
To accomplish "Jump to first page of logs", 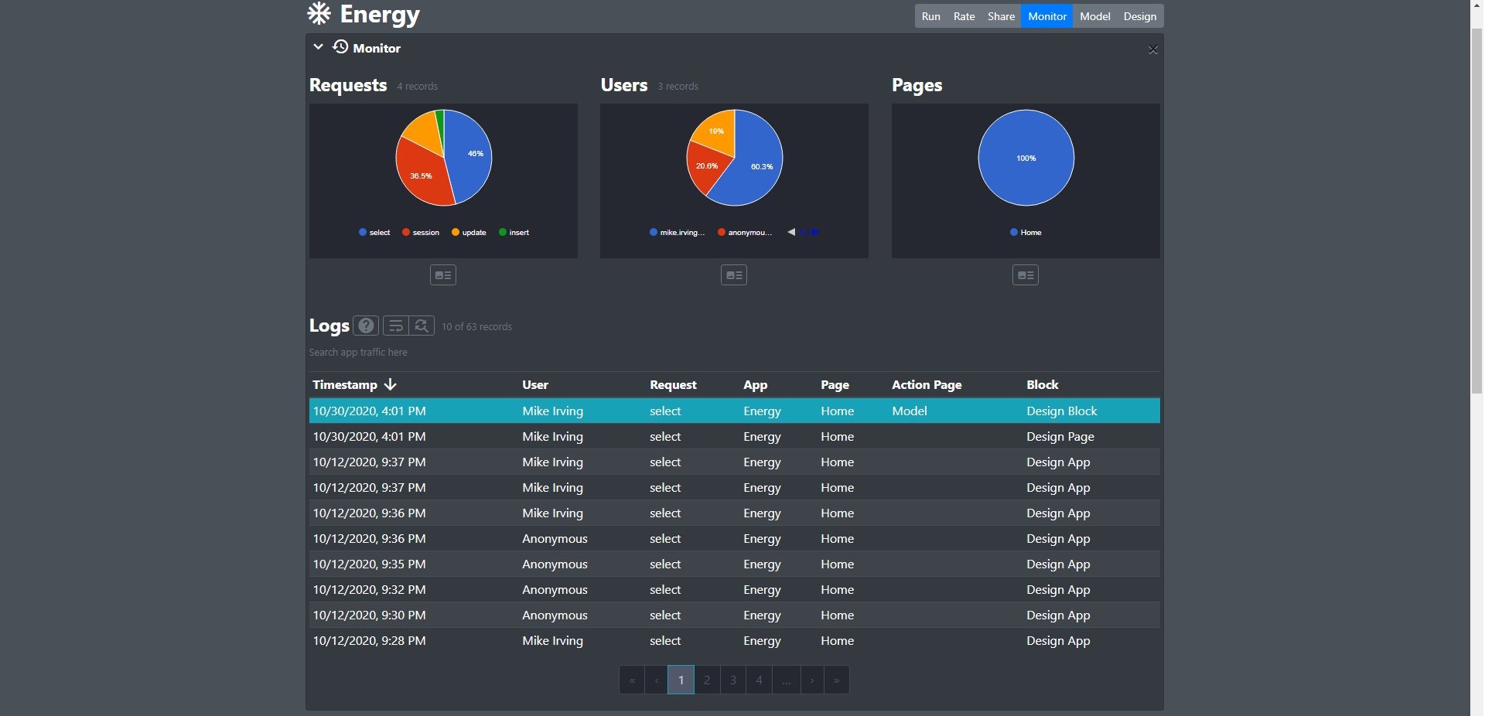I will click(x=632, y=680).
